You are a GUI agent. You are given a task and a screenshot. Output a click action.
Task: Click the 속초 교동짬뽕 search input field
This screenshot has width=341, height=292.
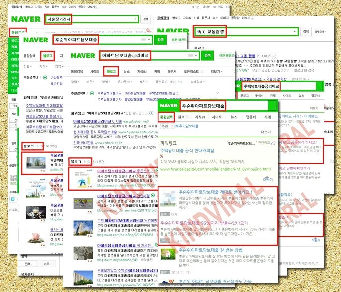pyautogui.click(x=246, y=32)
